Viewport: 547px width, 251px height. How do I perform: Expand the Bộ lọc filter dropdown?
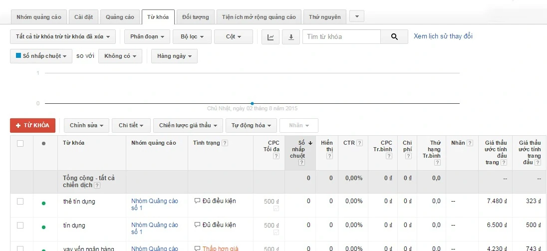point(192,37)
